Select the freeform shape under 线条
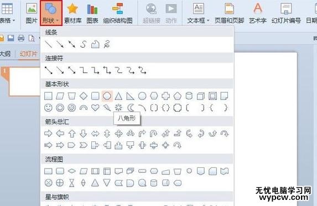 pos(95,44)
